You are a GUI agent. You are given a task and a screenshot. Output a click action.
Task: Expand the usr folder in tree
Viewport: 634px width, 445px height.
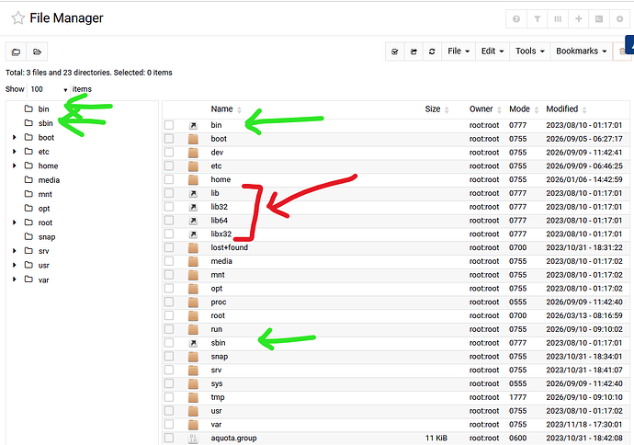[14, 265]
